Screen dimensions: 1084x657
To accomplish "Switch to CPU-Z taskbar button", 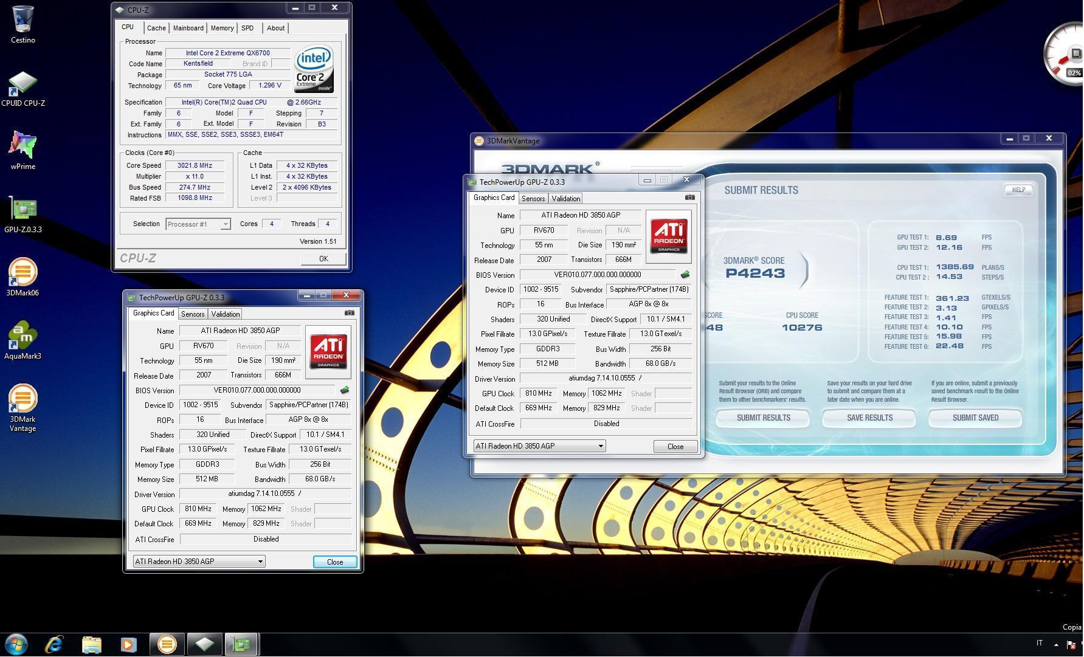I will point(204,644).
